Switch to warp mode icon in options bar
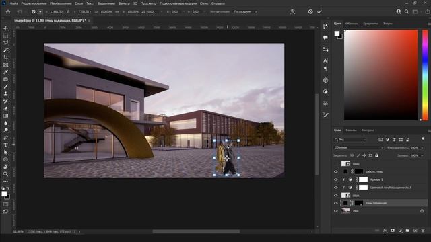 click(292, 12)
